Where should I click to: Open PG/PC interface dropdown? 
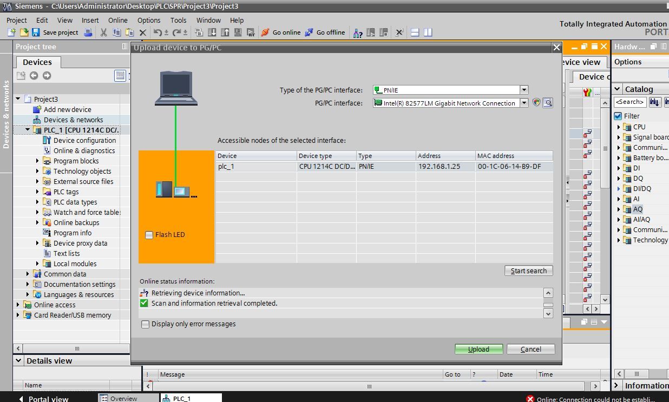tap(524, 103)
